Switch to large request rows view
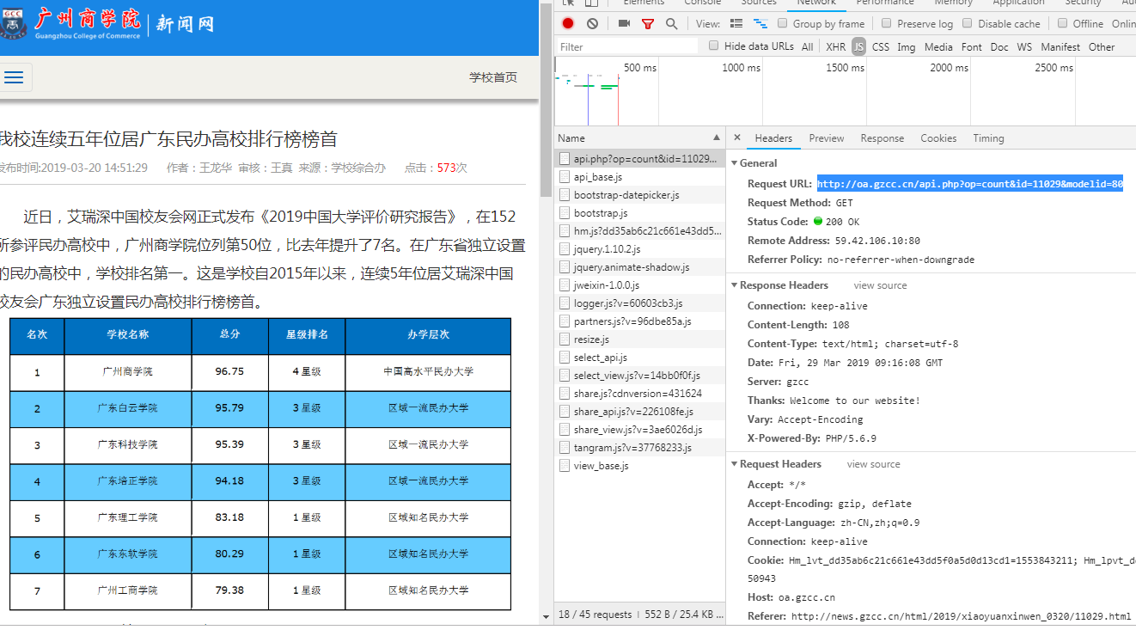This screenshot has width=1136, height=630. pyautogui.click(x=736, y=24)
